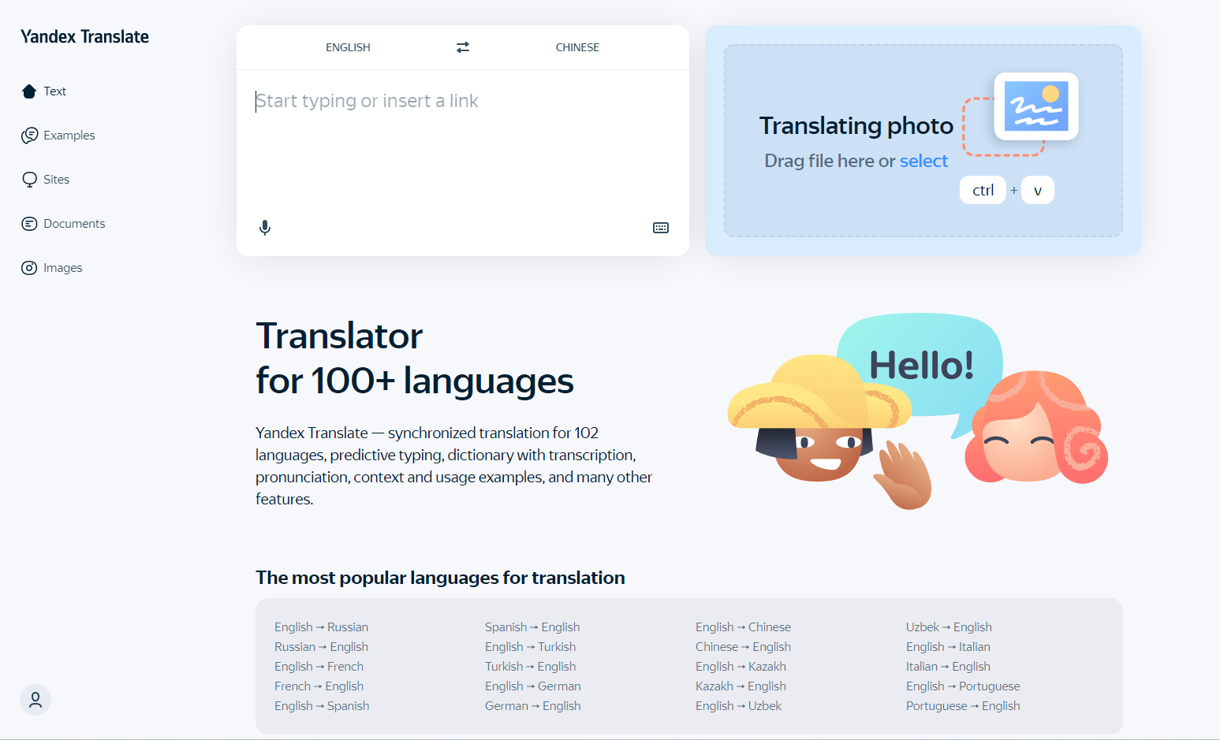
Task: Select English → Chinese language pair
Action: click(743, 627)
